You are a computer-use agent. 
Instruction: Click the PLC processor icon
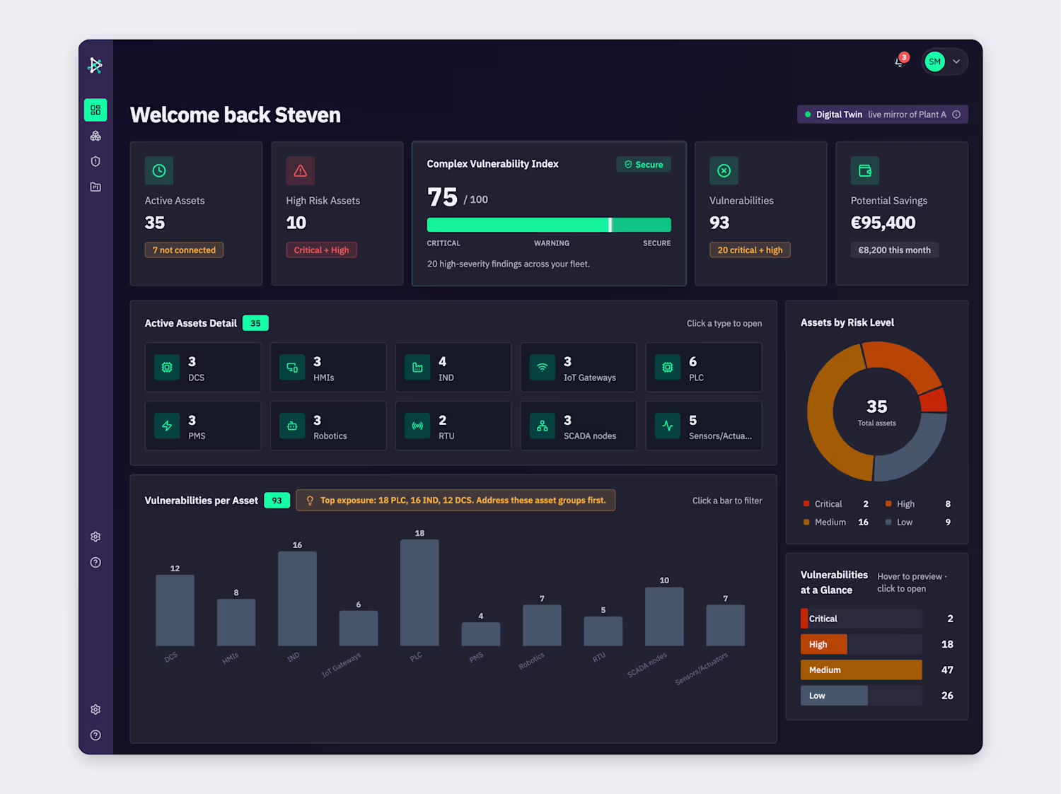pyautogui.click(x=667, y=367)
